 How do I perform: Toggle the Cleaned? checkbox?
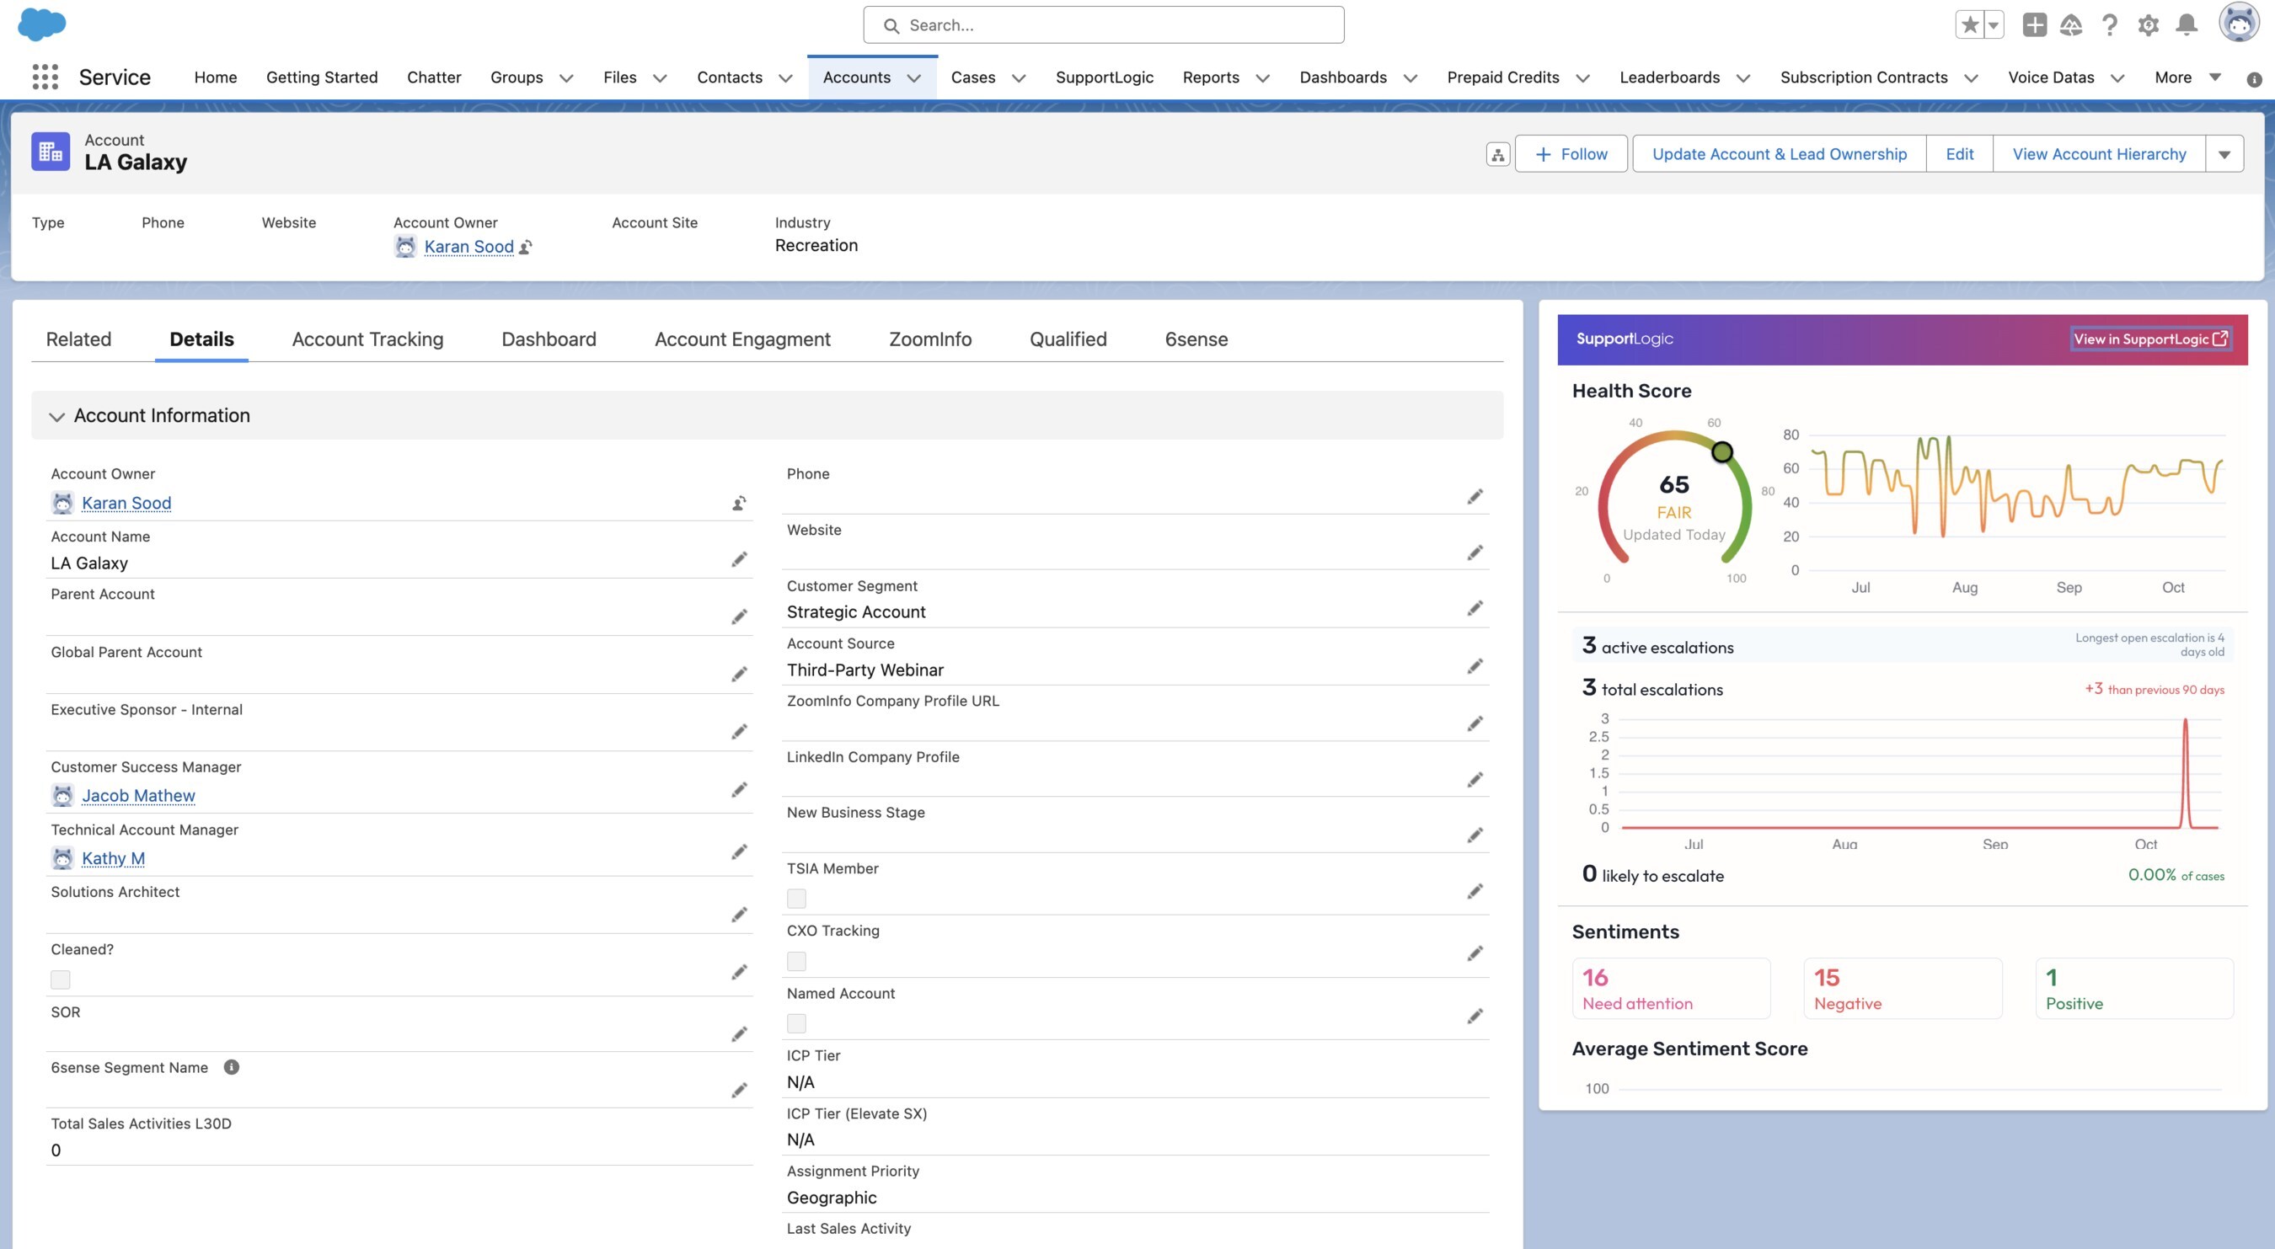click(x=60, y=979)
